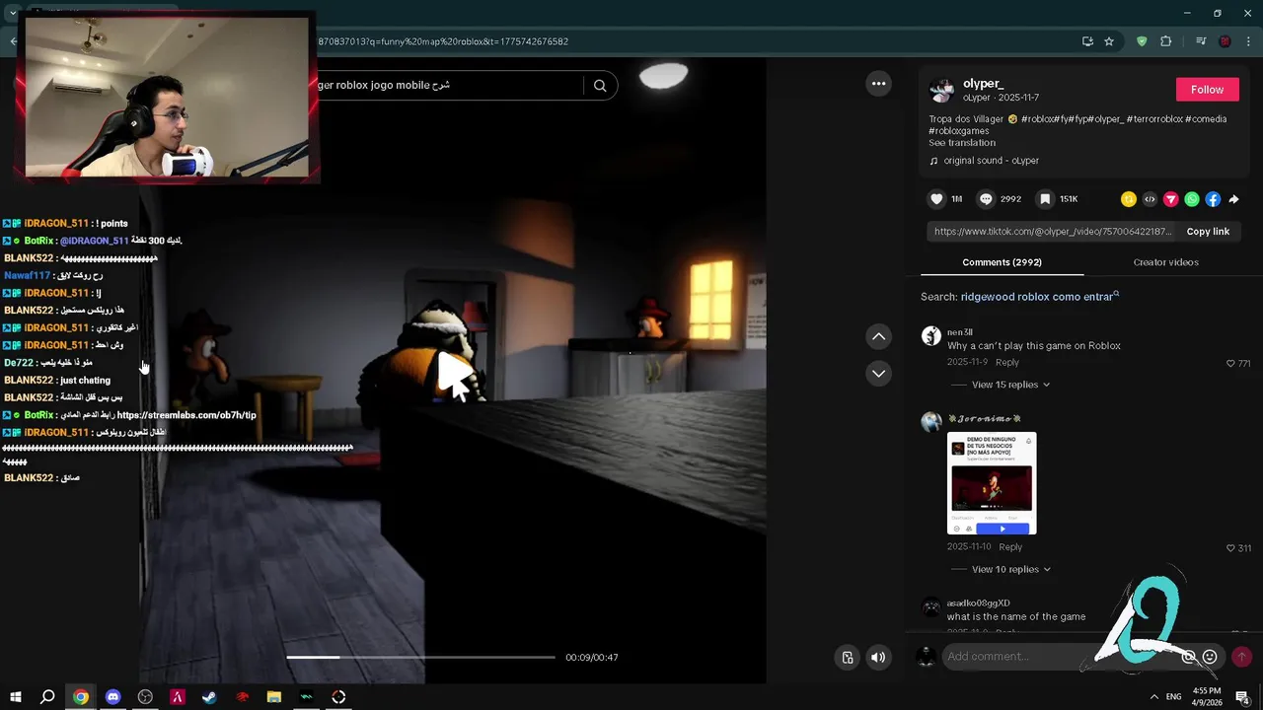Select the Comments (2992) tab
1263x710 pixels.
pos(1002,262)
